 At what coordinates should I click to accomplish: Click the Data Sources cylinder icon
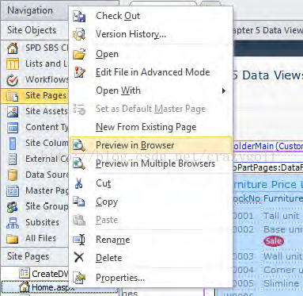point(13,175)
